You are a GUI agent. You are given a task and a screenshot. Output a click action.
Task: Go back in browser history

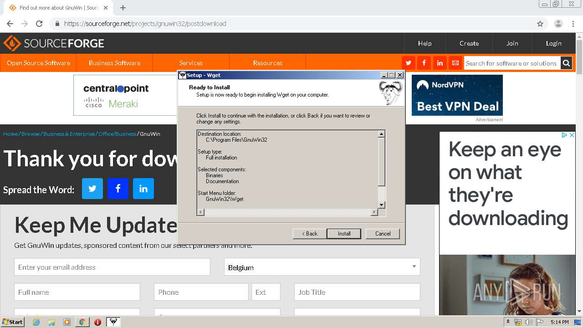(10, 24)
